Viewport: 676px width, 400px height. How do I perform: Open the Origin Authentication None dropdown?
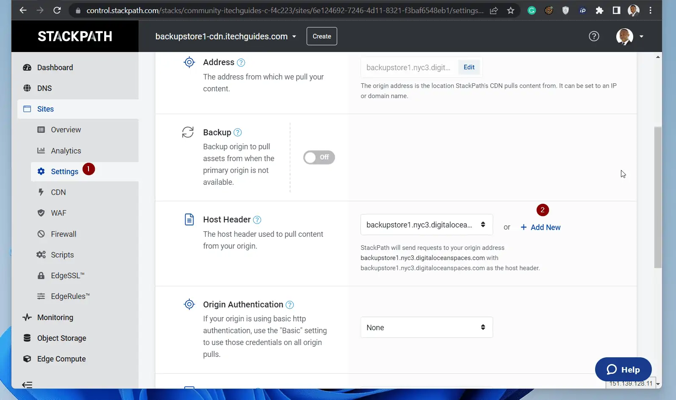[427, 327]
